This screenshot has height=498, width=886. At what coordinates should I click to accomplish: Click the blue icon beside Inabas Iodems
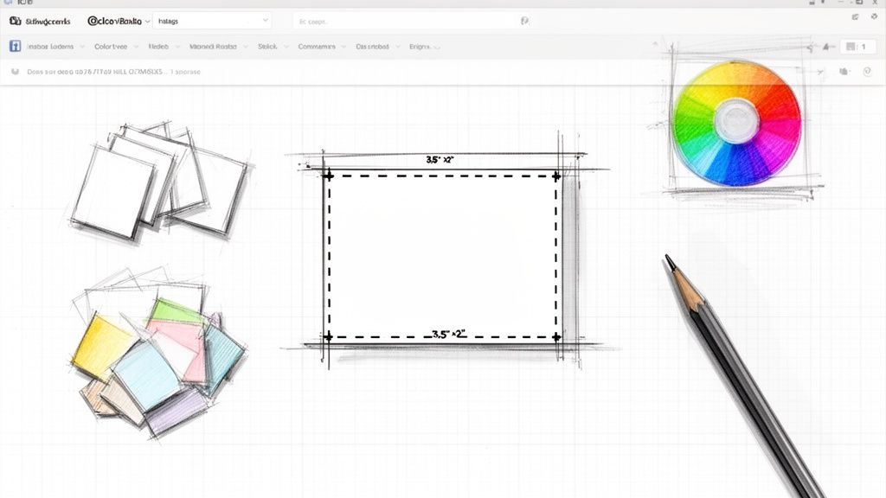[15, 47]
